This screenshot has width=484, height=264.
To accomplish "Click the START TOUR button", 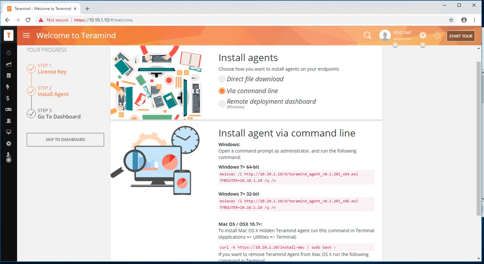I will 461,36.
